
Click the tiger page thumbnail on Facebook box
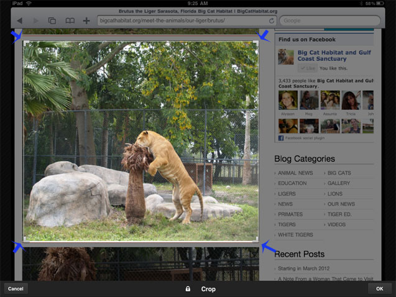tap(286, 57)
